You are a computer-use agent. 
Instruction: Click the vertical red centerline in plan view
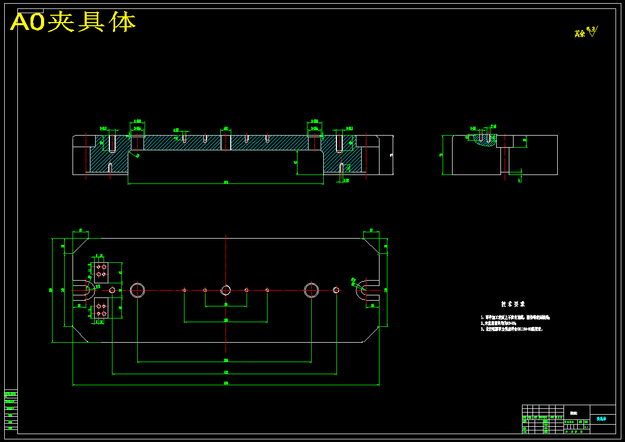226,294
